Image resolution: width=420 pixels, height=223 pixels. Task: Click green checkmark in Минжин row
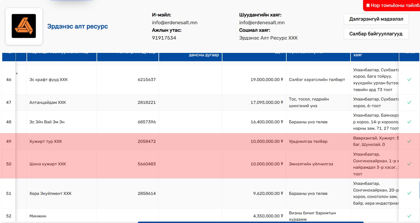(x=409, y=216)
